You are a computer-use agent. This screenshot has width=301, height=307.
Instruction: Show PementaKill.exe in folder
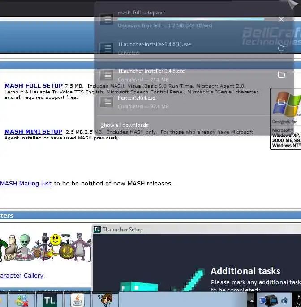281,101
